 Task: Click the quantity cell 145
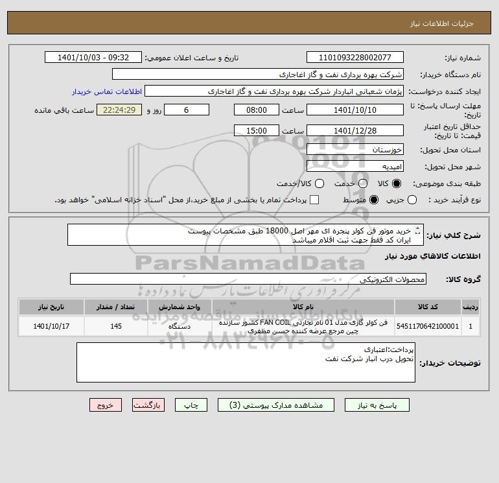coord(116,326)
